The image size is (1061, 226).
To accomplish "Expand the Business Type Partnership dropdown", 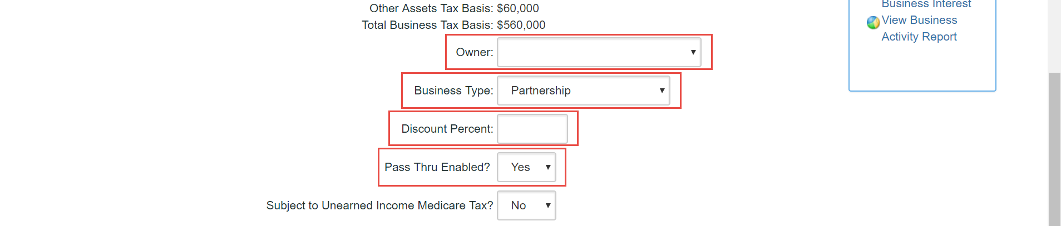I will click(x=583, y=91).
